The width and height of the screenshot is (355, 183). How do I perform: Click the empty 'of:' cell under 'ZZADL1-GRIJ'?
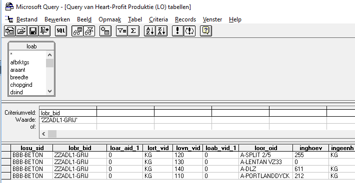(68, 127)
